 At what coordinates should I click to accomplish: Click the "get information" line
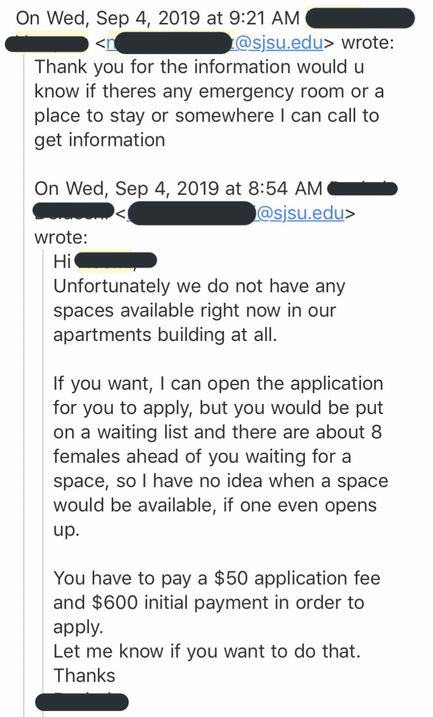(x=99, y=140)
